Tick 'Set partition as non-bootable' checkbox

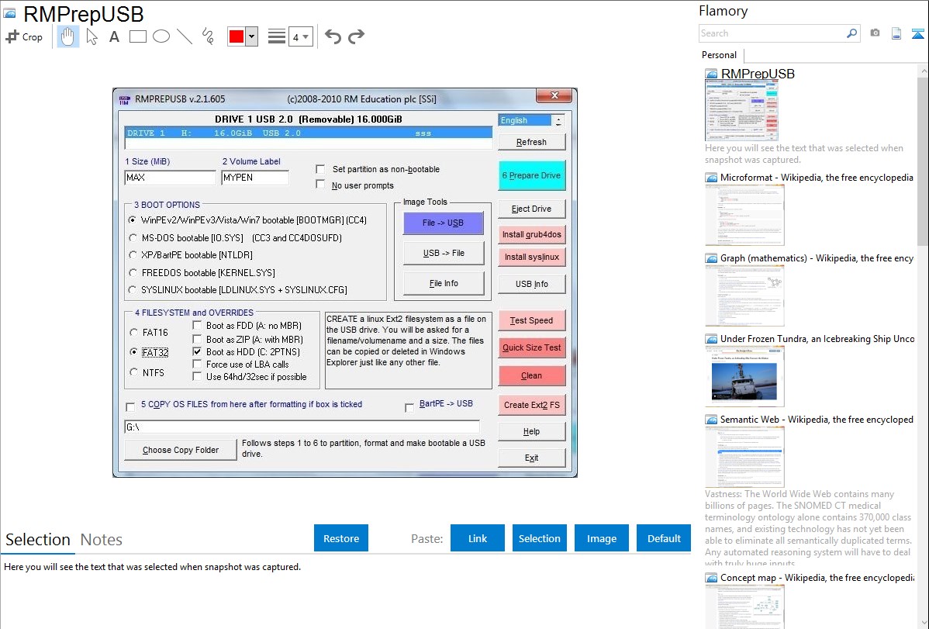pyautogui.click(x=320, y=169)
